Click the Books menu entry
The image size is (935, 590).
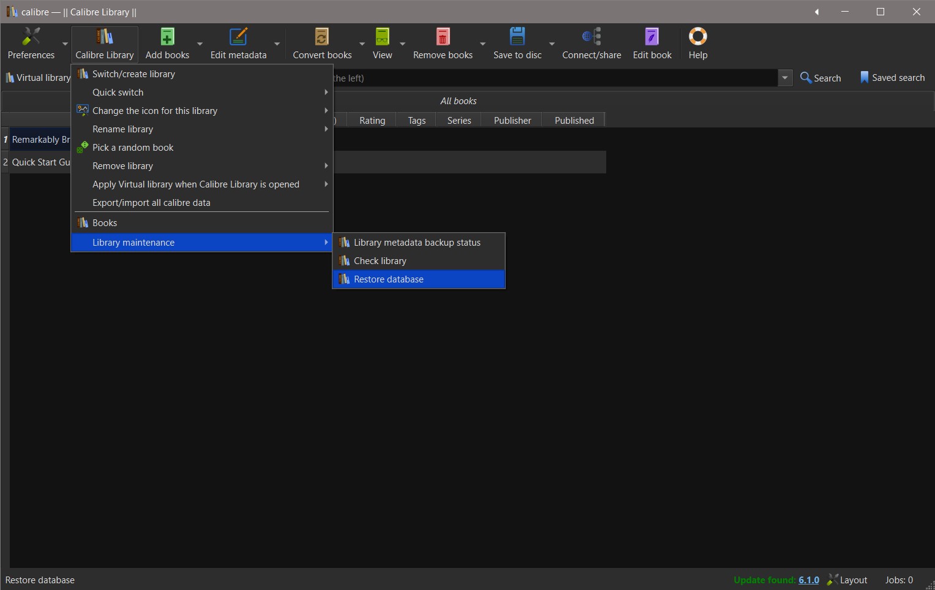tap(202, 223)
